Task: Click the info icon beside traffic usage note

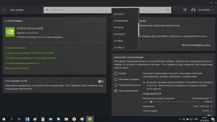Action: pyautogui.click(x=144, y=82)
